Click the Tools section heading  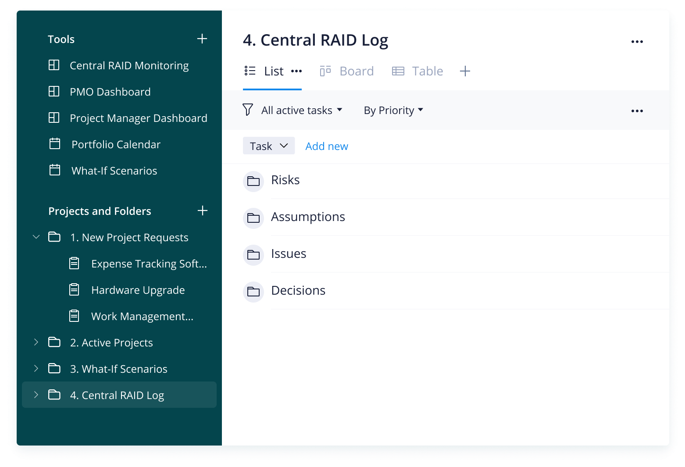(x=61, y=39)
